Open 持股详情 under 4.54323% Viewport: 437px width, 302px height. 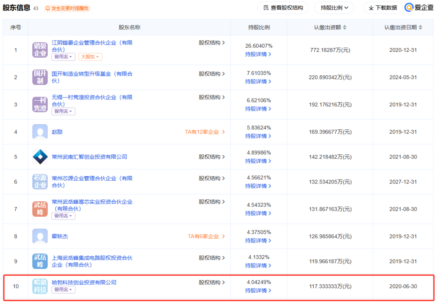click(x=258, y=213)
